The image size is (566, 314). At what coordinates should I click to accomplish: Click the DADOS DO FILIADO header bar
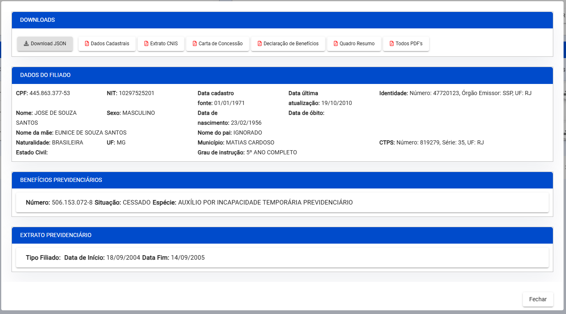pos(282,75)
